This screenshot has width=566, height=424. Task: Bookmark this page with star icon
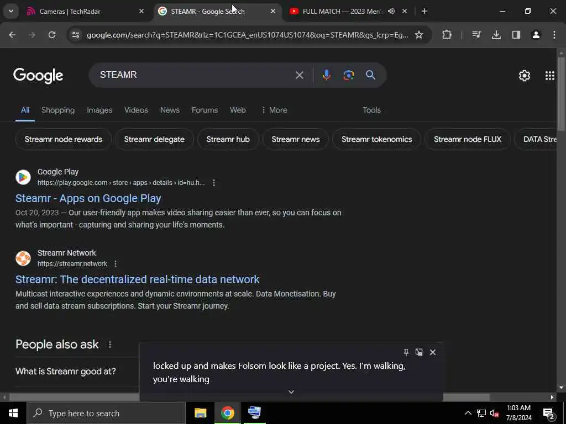click(419, 35)
